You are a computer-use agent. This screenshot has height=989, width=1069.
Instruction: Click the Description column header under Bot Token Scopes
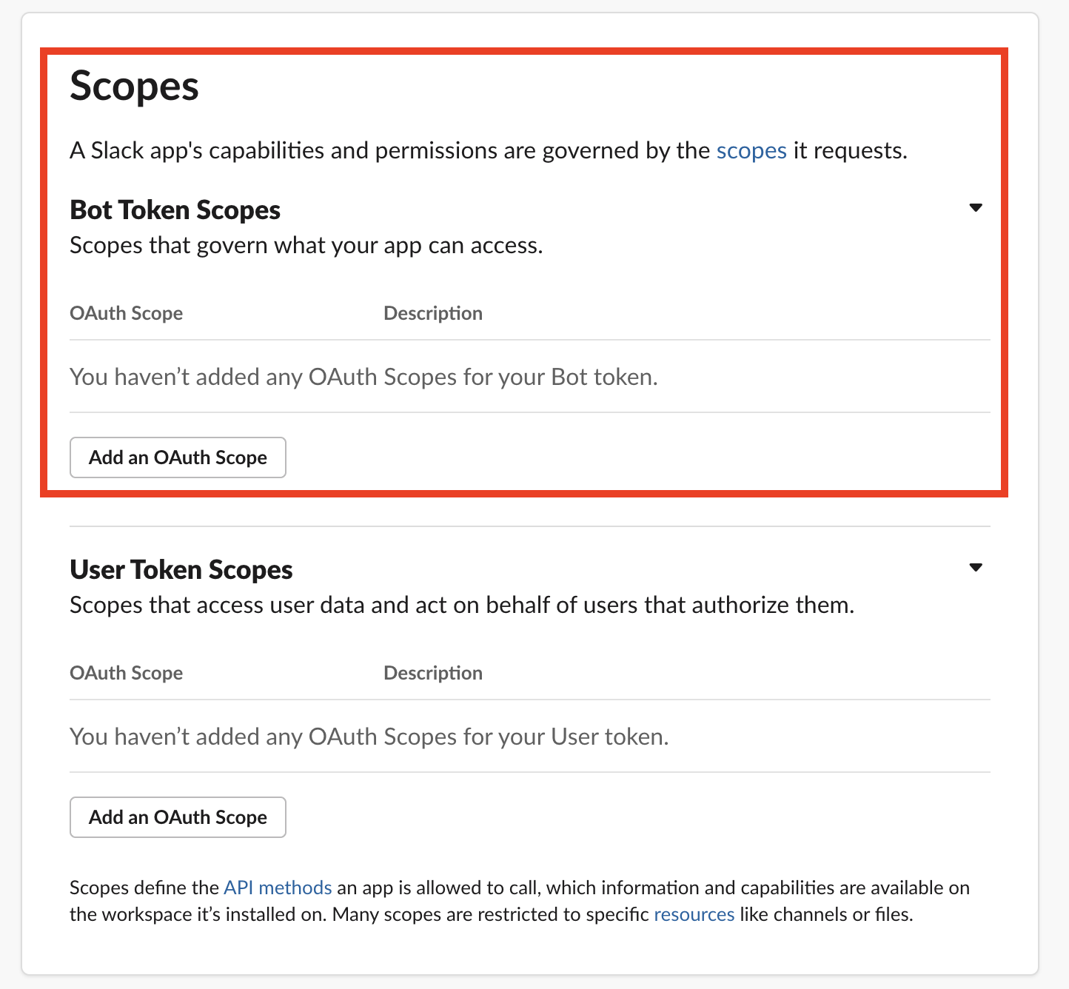pyautogui.click(x=433, y=312)
